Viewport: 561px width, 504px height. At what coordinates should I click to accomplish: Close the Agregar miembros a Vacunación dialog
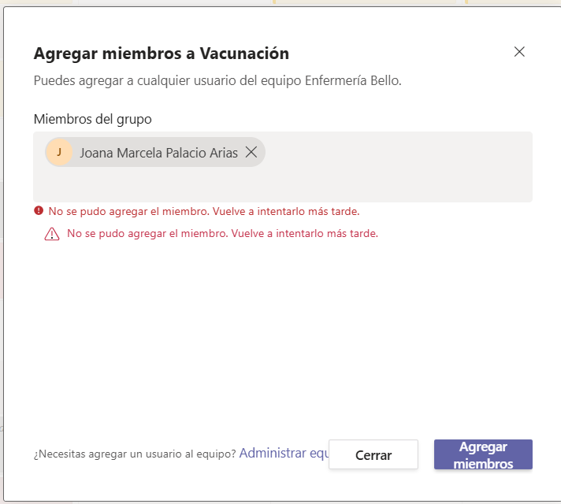[x=519, y=52]
